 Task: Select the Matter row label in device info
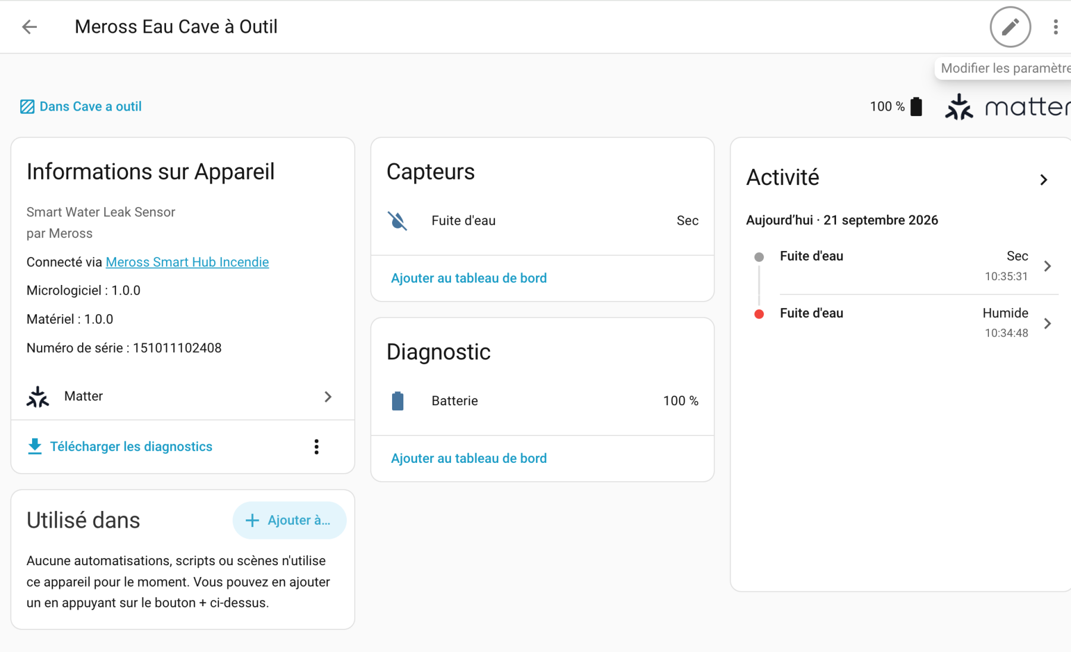pos(83,396)
